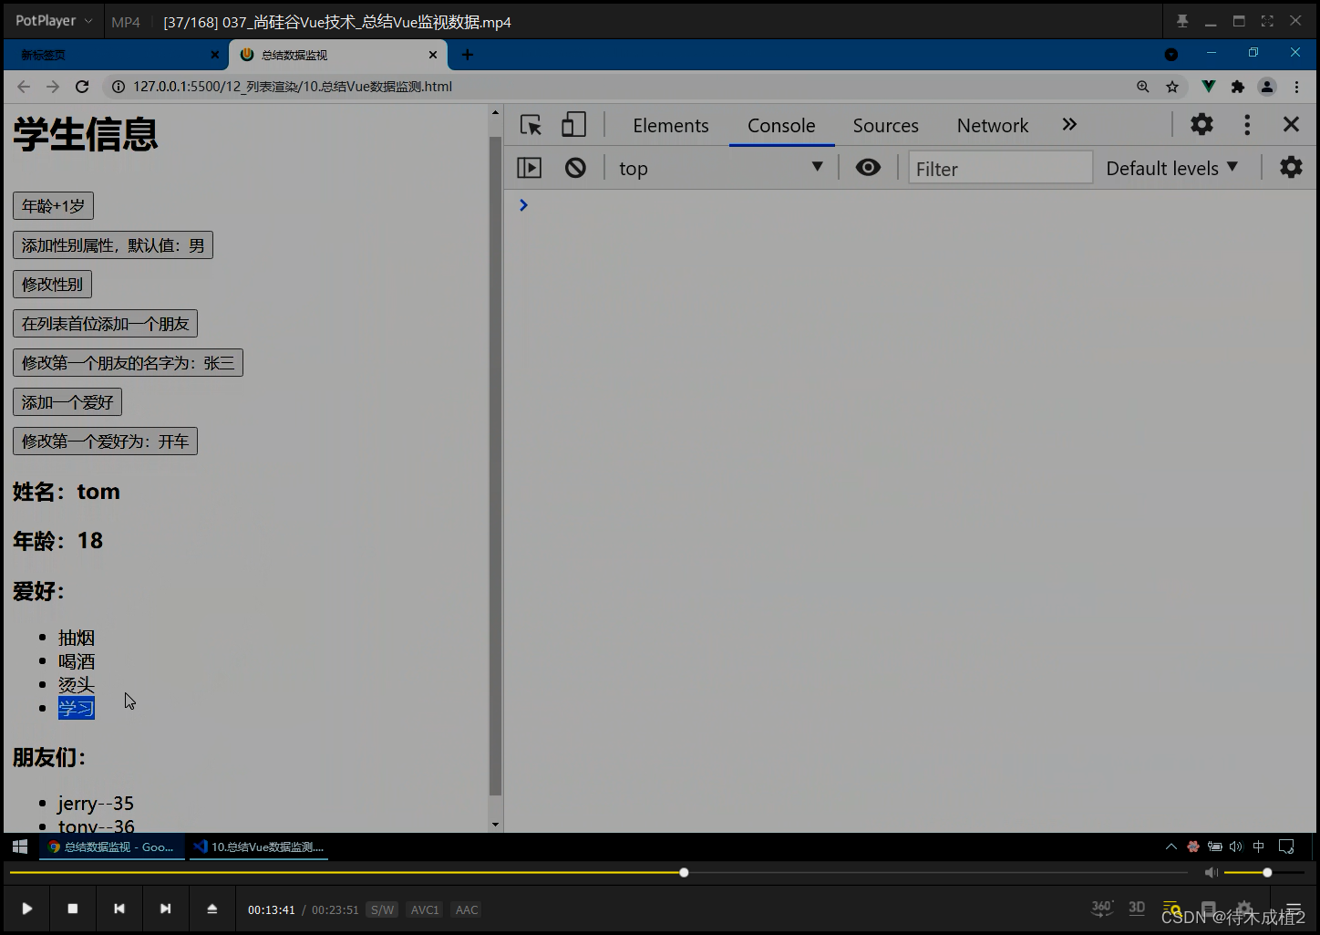Open the extensions puzzle icon

(x=1237, y=87)
